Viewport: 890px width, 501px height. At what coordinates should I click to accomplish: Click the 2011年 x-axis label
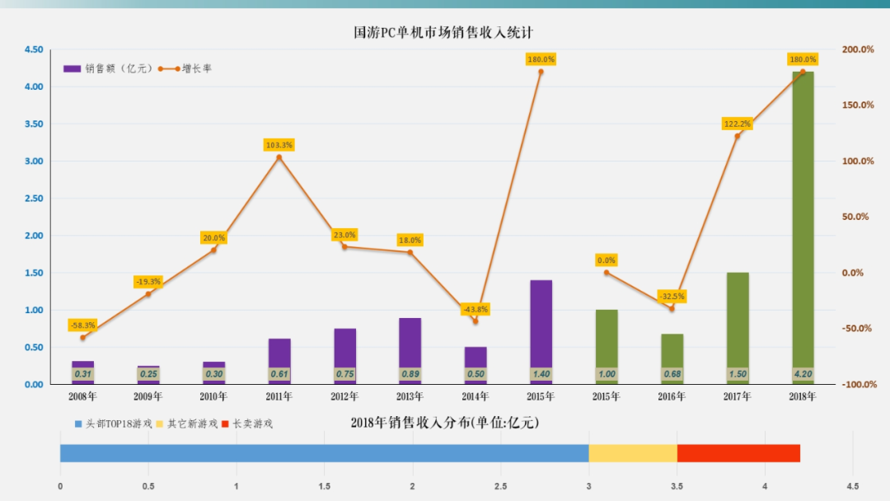[x=279, y=396]
